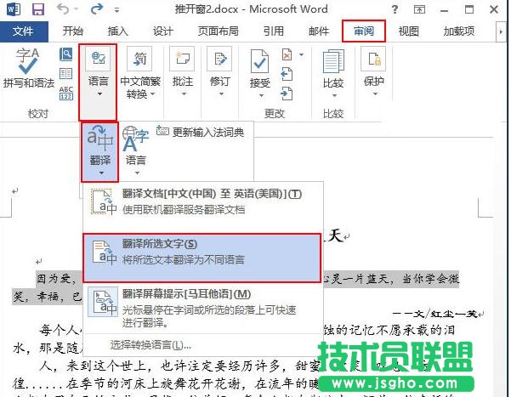Click the 接受 change icon
The height and width of the screenshot is (397, 511).
[x=259, y=61]
